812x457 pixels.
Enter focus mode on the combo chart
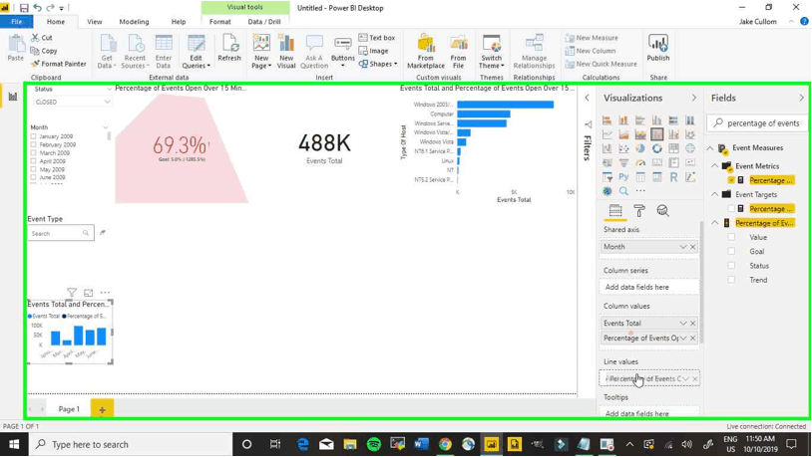click(x=89, y=293)
